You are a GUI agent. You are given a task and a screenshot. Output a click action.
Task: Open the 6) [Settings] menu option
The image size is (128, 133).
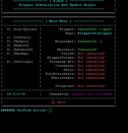pyautogui.click(x=20, y=62)
